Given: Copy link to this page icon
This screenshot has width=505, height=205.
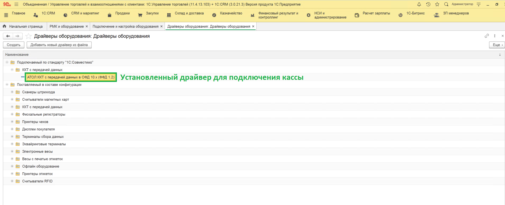Looking at the screenshot, I should click(486, 36).
